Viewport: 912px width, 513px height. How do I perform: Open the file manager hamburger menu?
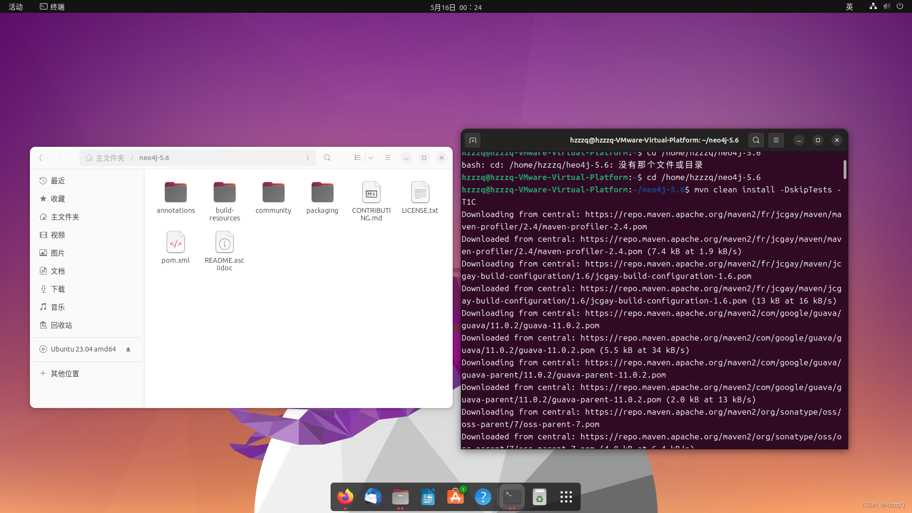pyautogui.click(x=388, y=158)
